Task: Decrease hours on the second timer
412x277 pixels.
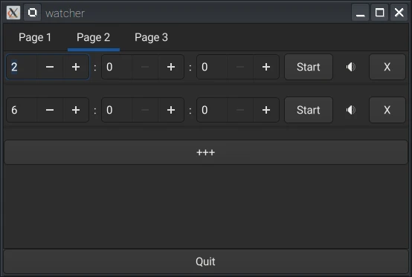Action: point(50,110)
